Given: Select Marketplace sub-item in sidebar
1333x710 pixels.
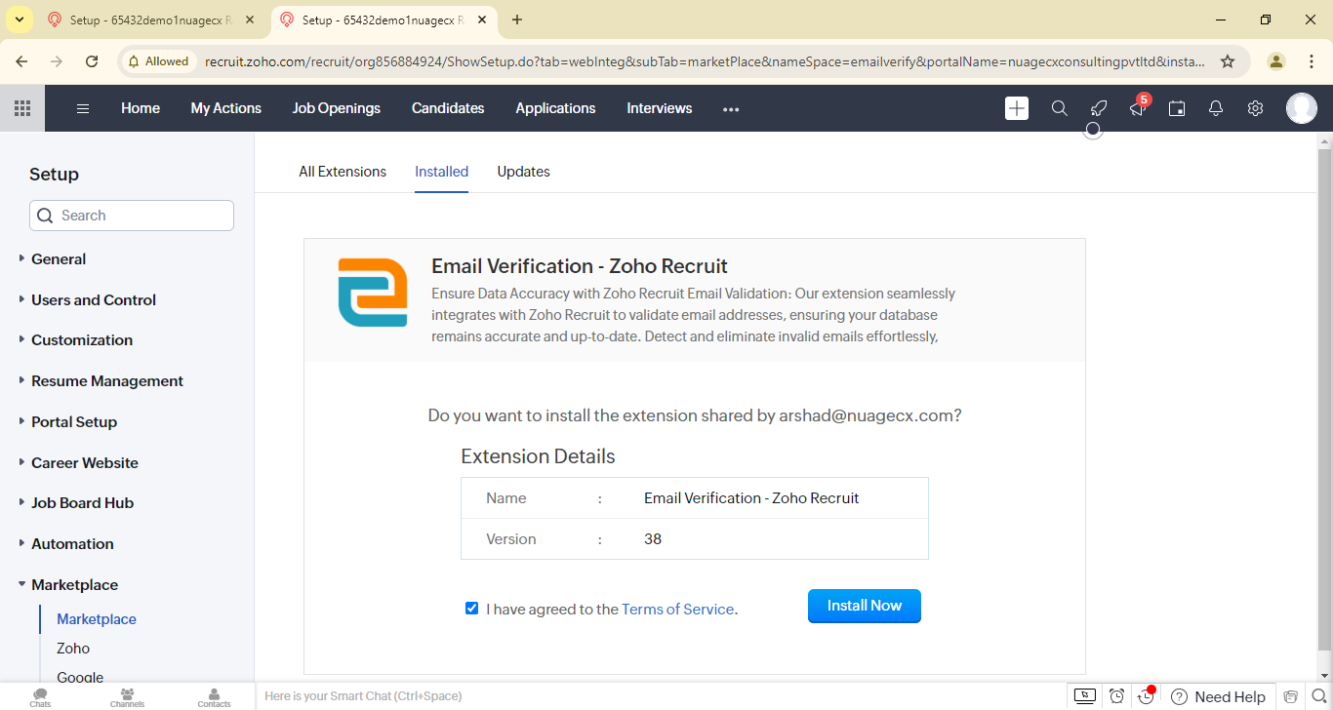Looking at the screenshot, I should 97,619.
